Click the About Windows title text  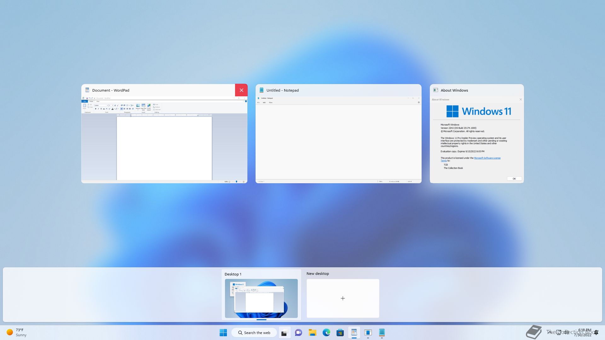click(x=454, y=90)
